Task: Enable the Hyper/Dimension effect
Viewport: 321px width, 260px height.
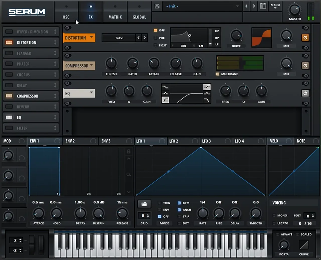Action: coord(9,32)
